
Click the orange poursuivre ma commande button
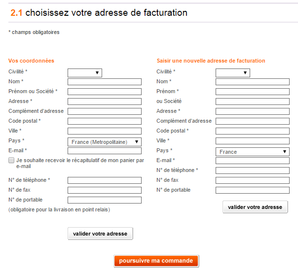tap(156, 261)
